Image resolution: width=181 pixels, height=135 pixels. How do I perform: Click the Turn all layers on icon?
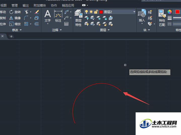(x=86, y=24)
